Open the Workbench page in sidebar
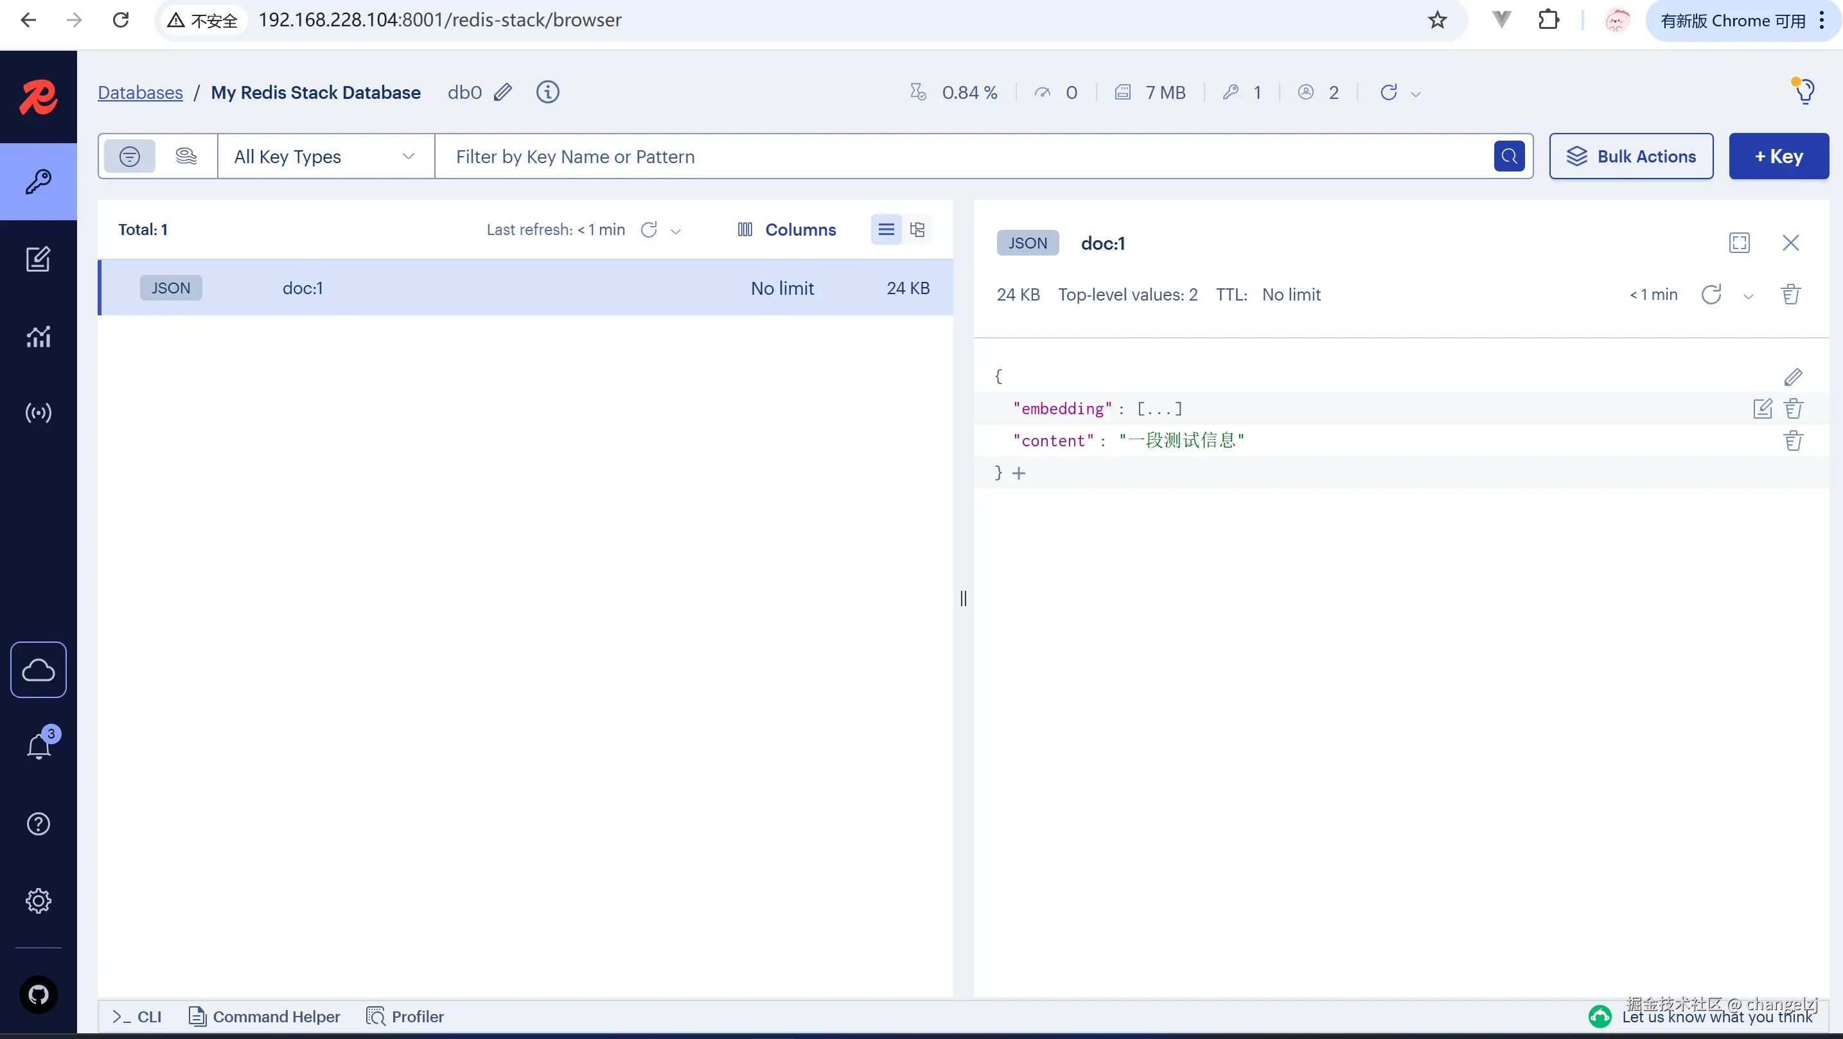Viewport: 1843px width, 1039px height. (38, 259)
